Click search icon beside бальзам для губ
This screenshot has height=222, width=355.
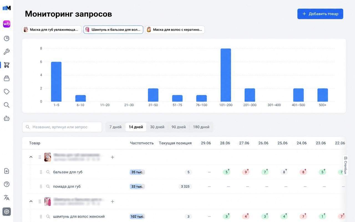point(48,172)
